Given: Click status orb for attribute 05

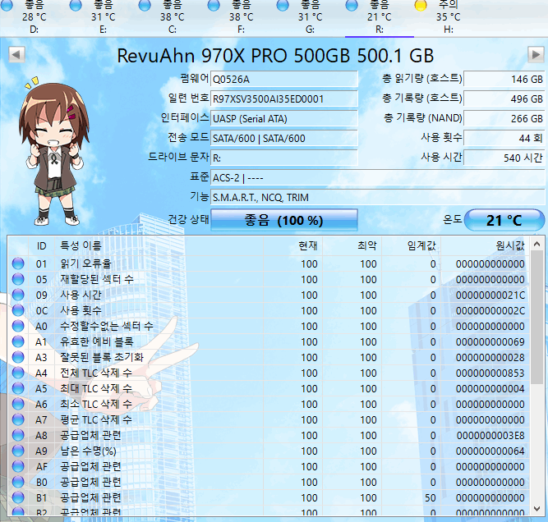Looking at the screenshot, I should click(x=18, y=279).
